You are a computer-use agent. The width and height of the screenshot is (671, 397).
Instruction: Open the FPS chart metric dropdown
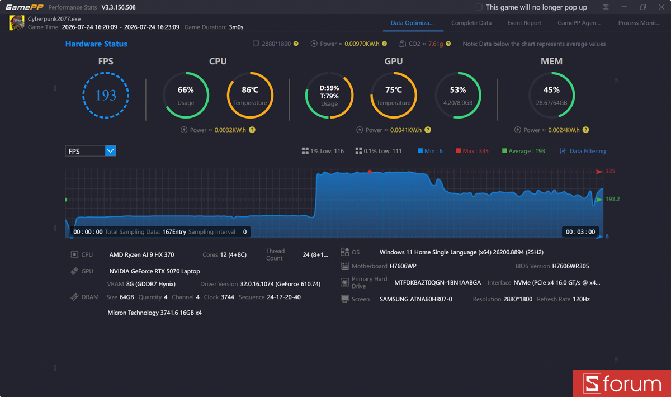point(91,151)
